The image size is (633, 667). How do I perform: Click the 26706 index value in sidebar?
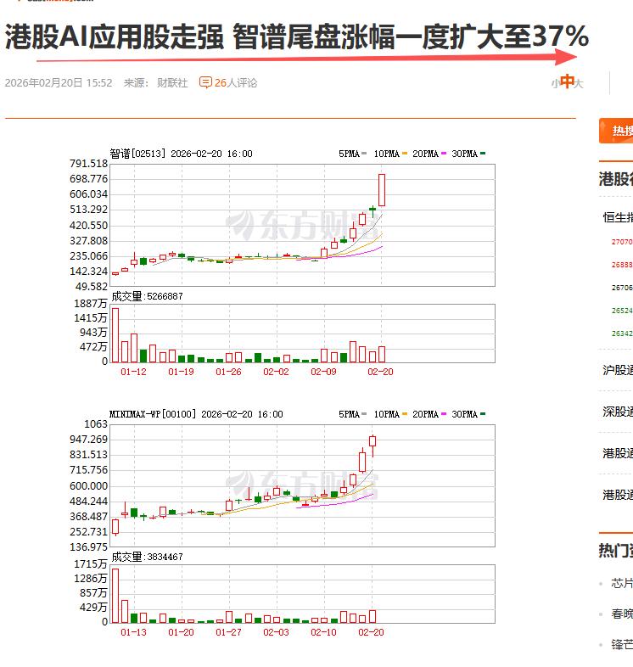pos(622,288)
